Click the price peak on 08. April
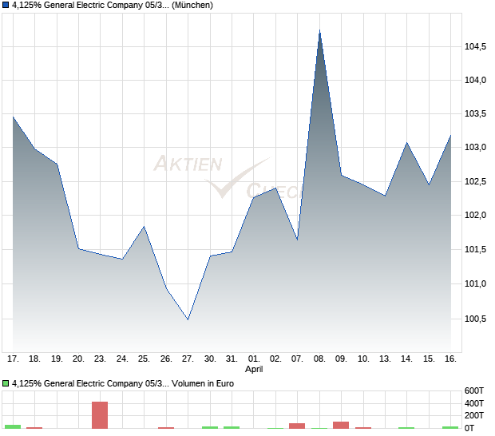The height and width of the screenshot is (436, 495). (x=320, y=31)
